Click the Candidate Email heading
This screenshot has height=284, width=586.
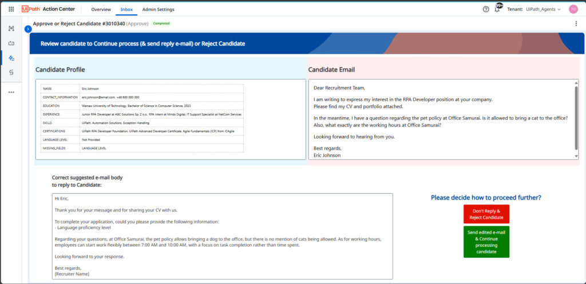(x=331, y=70)
